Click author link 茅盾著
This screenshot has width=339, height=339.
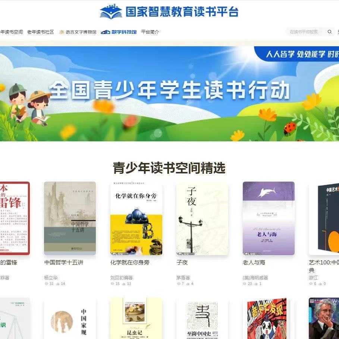183,277
